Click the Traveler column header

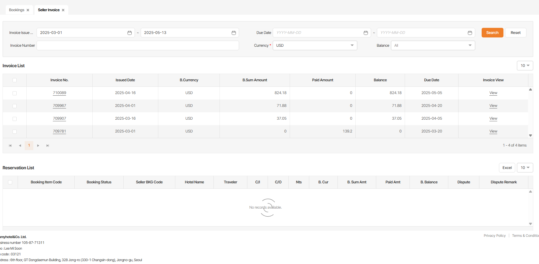click(230, 182)
